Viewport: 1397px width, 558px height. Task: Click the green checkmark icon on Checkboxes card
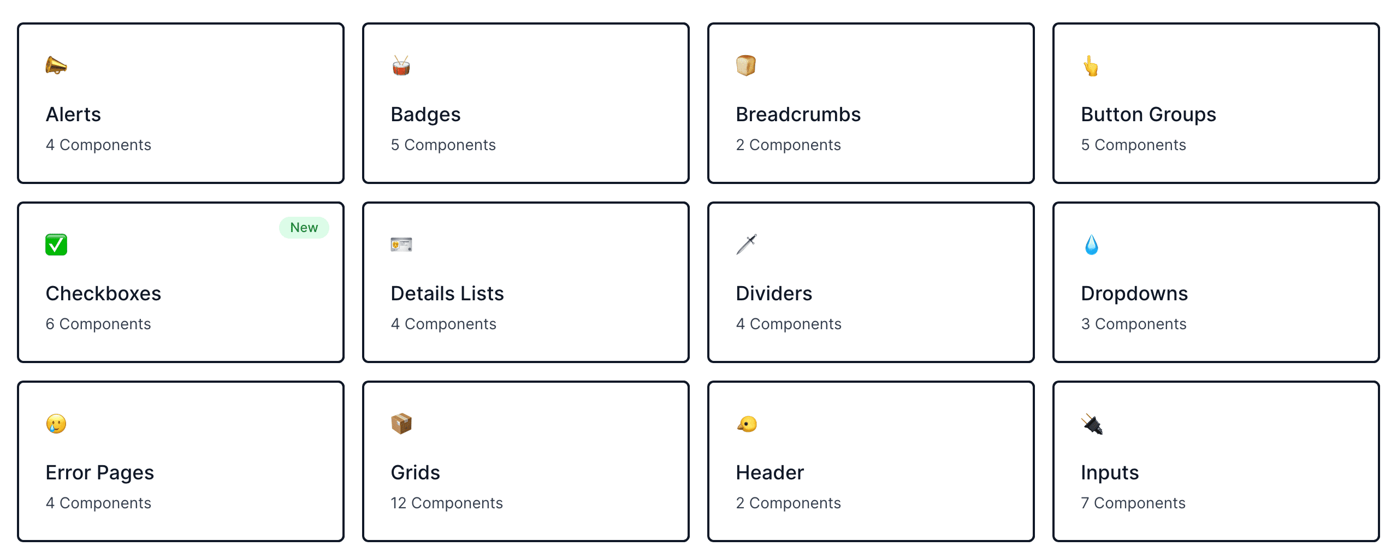click(x=56, y=245)
